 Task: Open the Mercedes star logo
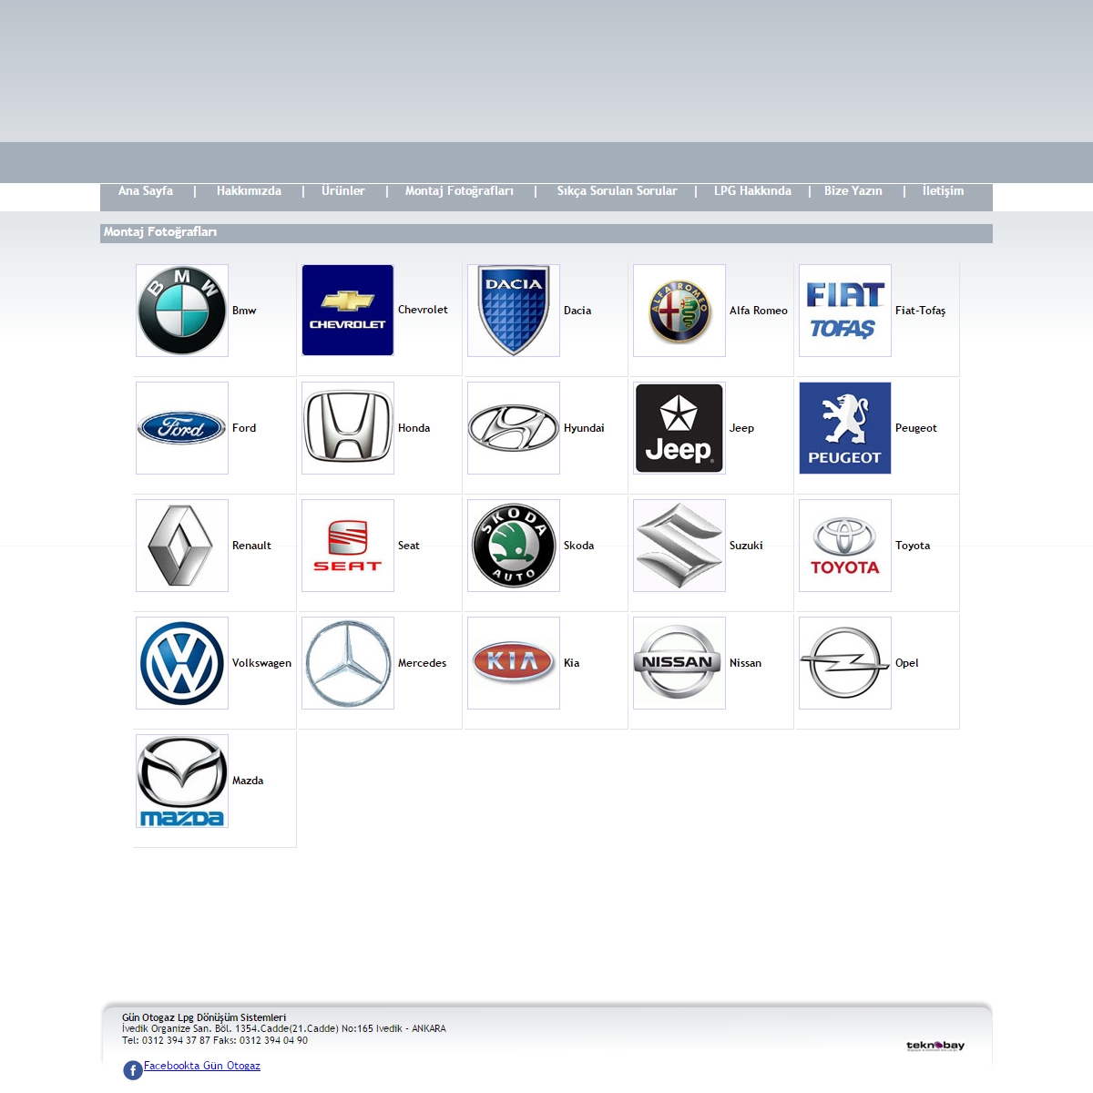tap(348, 663)
